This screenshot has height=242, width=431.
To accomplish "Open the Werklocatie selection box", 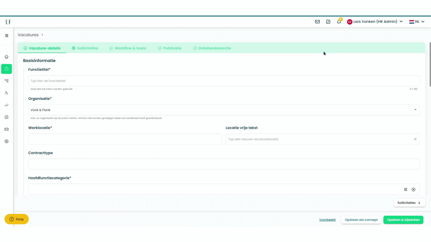I will 125,139.
